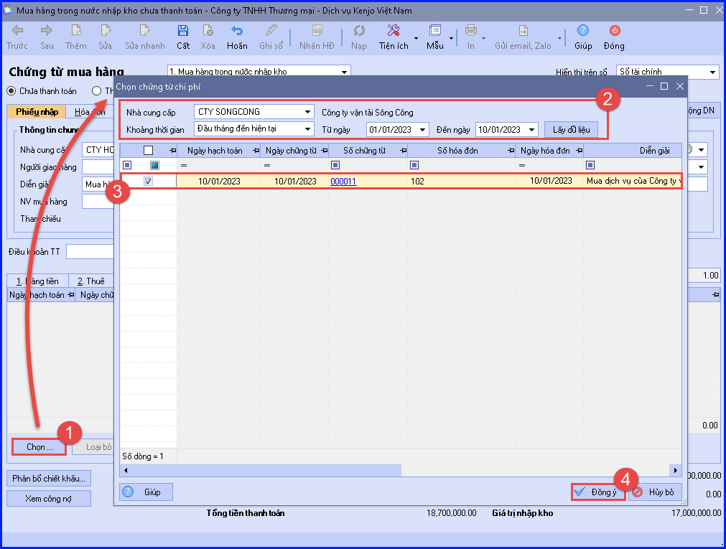Viewport: 726px width, 549px height.
Task: Post the voucher with Ghi sổ
Action: 271,37
